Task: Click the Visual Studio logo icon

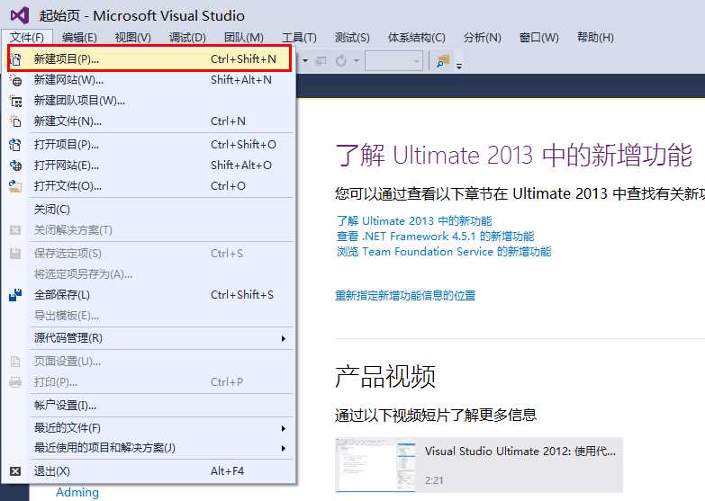Action: [x=20, y=15]
